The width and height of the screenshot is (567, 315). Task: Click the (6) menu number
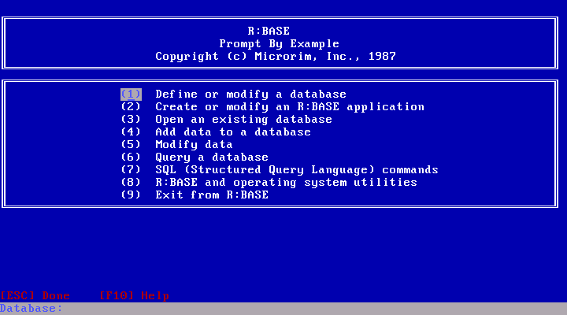131,157
